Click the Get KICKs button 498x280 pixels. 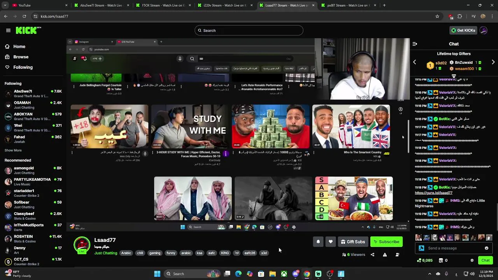pos(463,30)
